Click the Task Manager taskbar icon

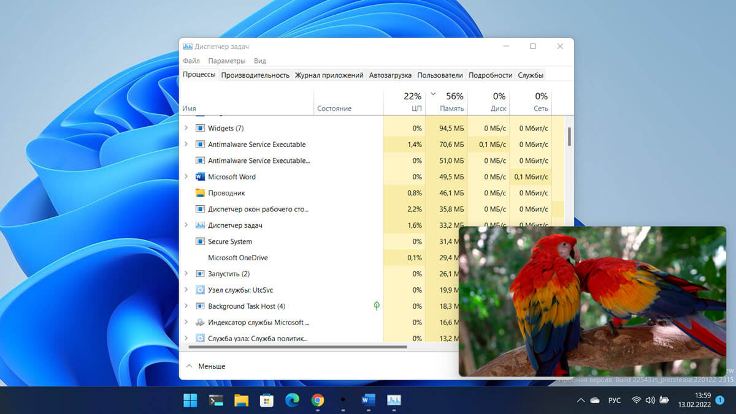coord(394,401)
